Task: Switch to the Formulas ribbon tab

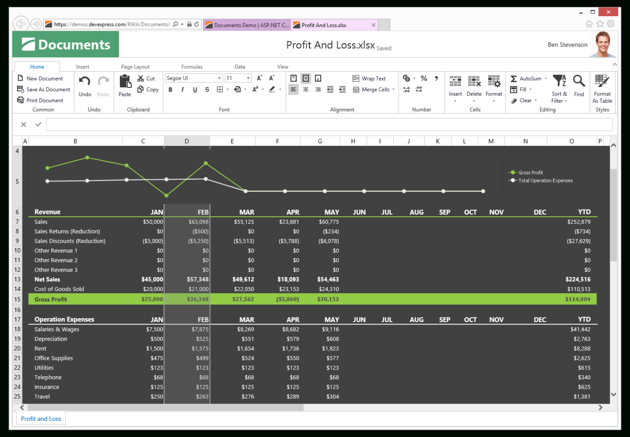Action: tap(192, 66)
